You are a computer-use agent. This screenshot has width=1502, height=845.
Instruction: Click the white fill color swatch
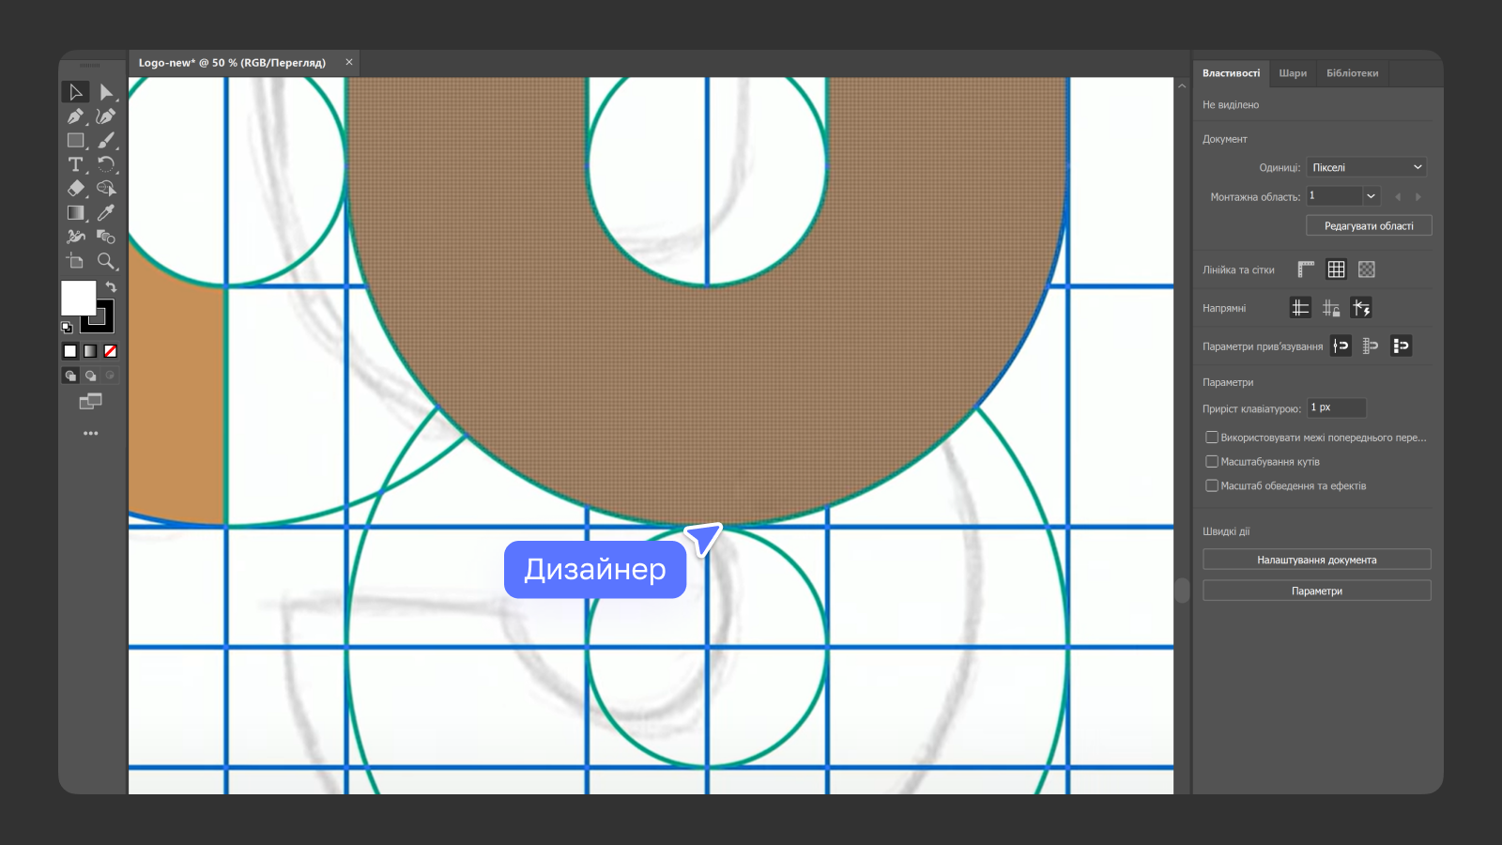[78, 298]
